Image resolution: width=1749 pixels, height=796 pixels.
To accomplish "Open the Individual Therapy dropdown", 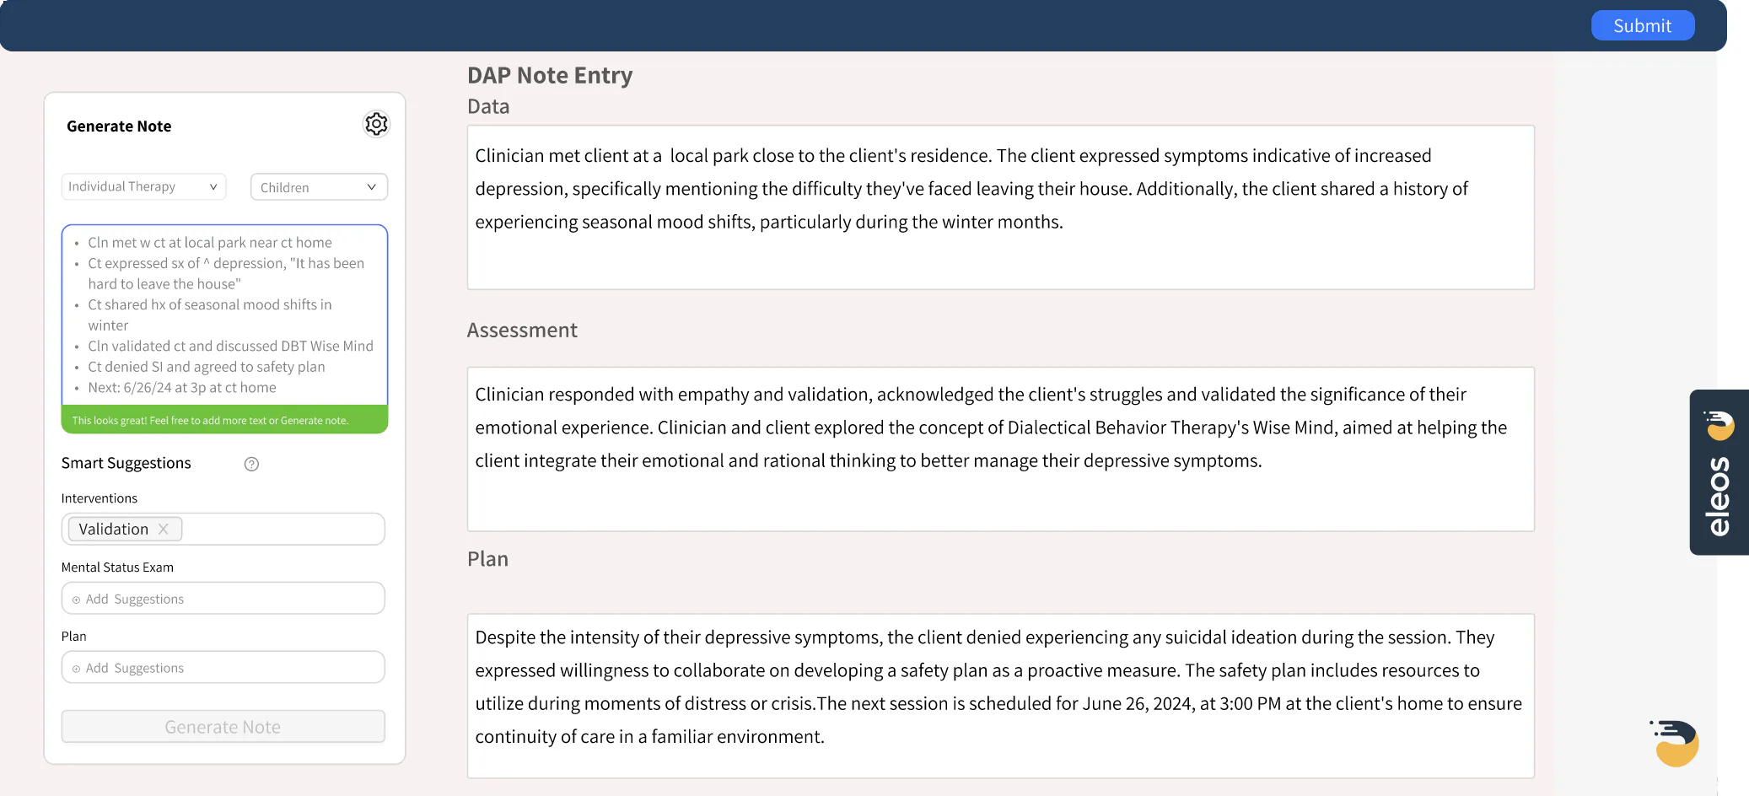I will (143, 186).
